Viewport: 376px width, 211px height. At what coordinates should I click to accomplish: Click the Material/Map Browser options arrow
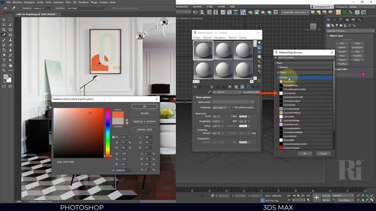pos(276,57)
